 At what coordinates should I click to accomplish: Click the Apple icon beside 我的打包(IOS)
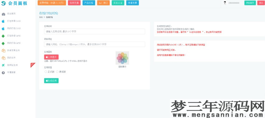point(3,29)
